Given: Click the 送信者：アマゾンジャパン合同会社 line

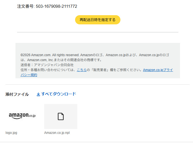Looking at the screenshot, I should pyautogui.click(x=47, y=65).
